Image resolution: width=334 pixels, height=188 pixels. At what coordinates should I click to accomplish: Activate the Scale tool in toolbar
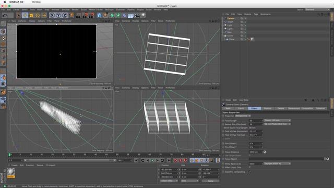pos(31,15)
